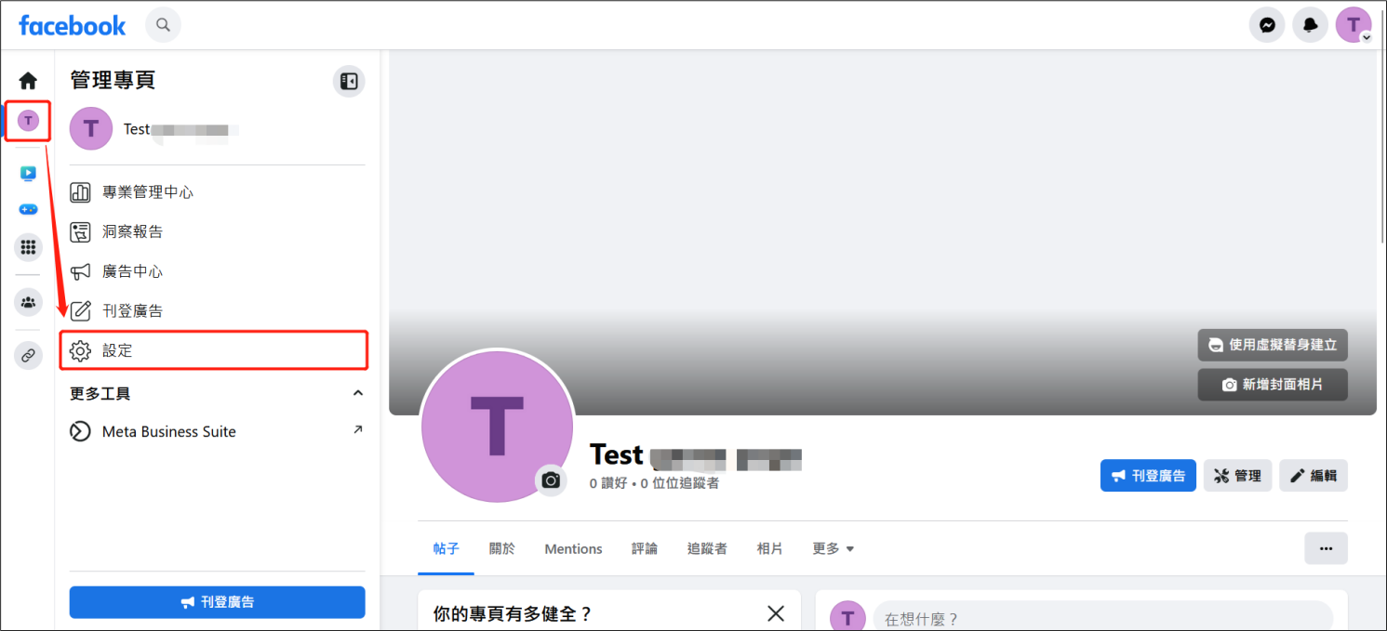Click the 編輯 button on the page
Viewport: 1387px width, 631px height.
pyautogui.click(x=1313, y=475)
